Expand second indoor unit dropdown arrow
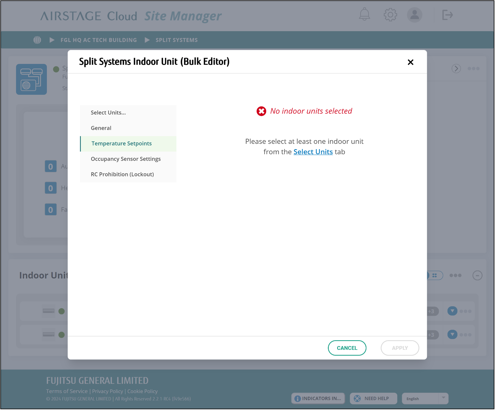This screenshot has height=410, width=495. click(452, 334)
